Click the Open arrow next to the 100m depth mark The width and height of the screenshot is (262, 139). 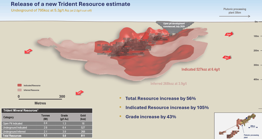(229, 34)
